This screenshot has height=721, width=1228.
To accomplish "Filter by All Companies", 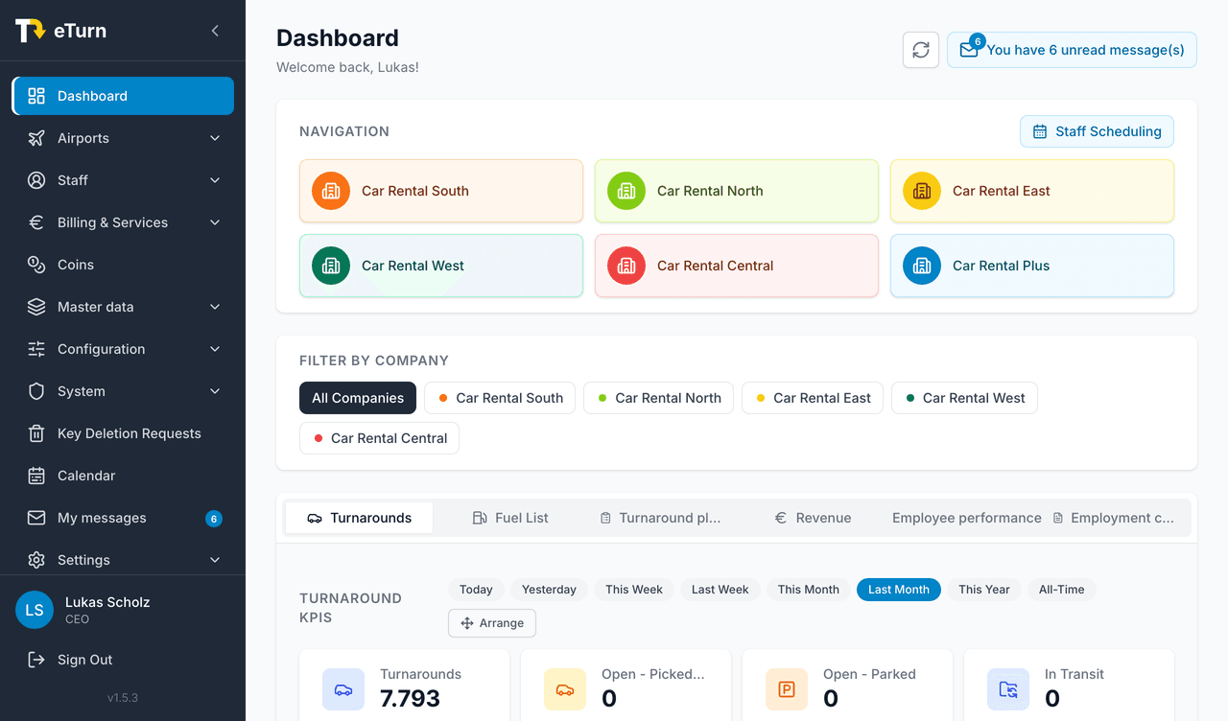I will [x=358, y=398].
